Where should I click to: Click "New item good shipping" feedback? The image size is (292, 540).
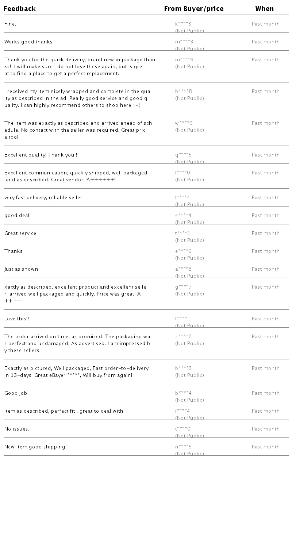[35, 447]
